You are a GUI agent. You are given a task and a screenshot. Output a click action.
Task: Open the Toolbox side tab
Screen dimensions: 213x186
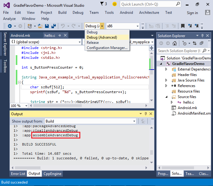point(5,66)
